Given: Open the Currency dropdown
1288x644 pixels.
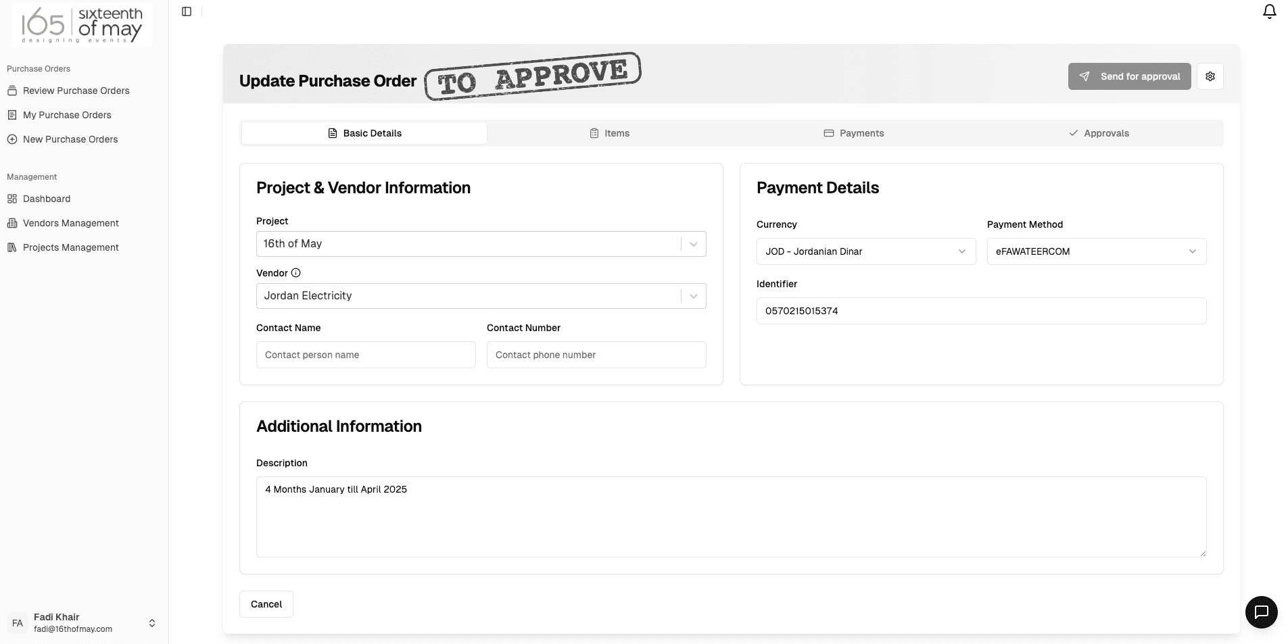Looking at the screenshot, I should (866, 251).
